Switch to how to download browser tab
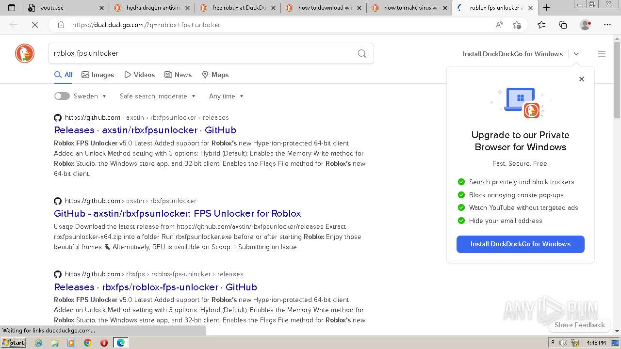The height and width of the screenshot is (349, 621). (x=324, y=8)
